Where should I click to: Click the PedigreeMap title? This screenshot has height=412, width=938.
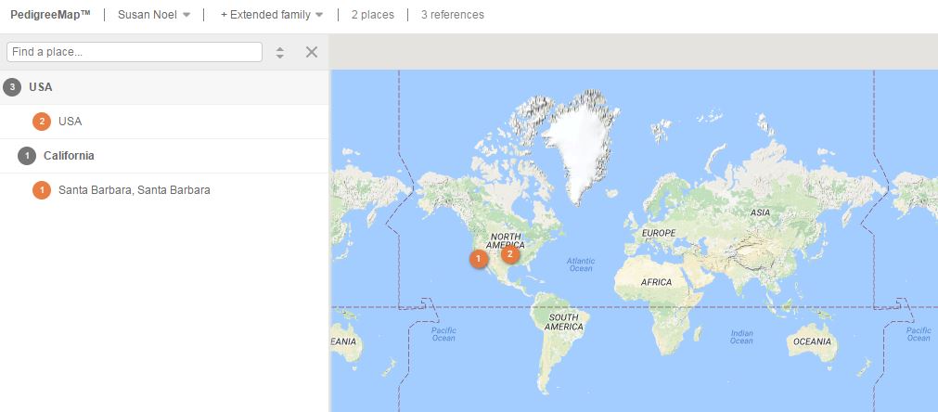pos(50,15)
